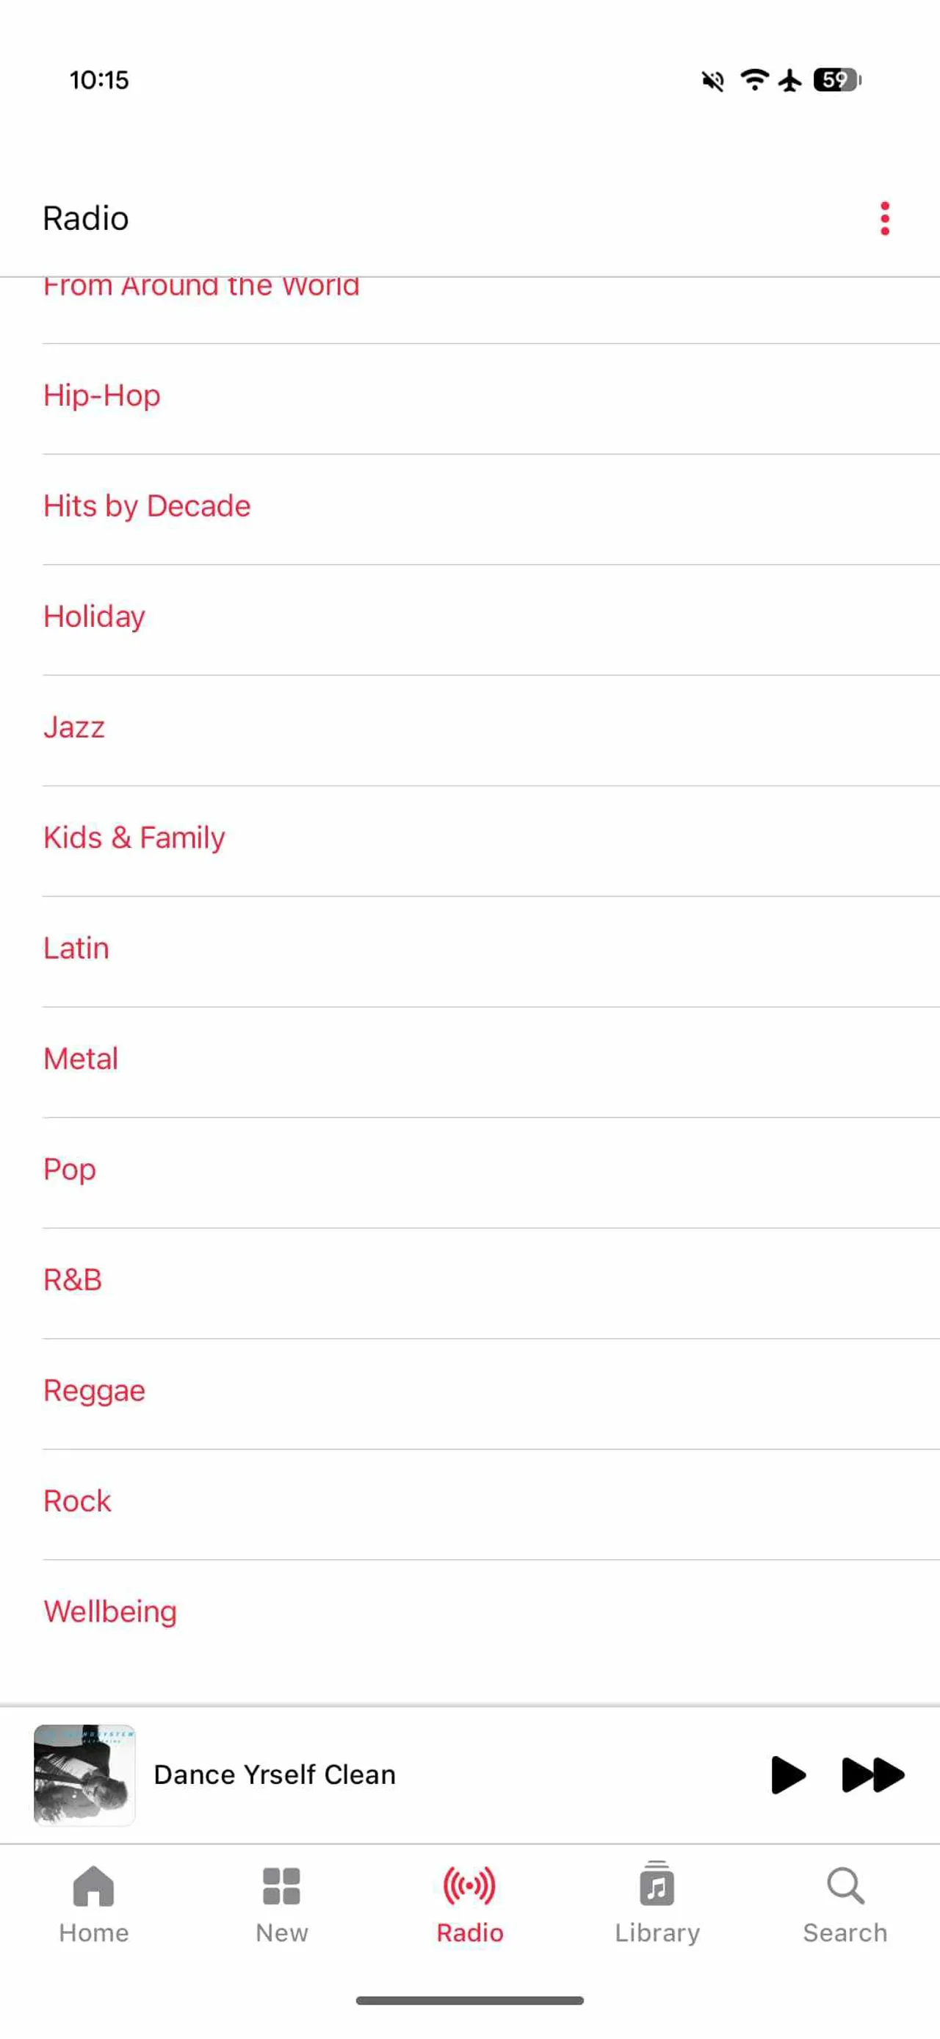Go to the Library tab
Viewport: 940px width, 2039px height.
click(657, 1905)
